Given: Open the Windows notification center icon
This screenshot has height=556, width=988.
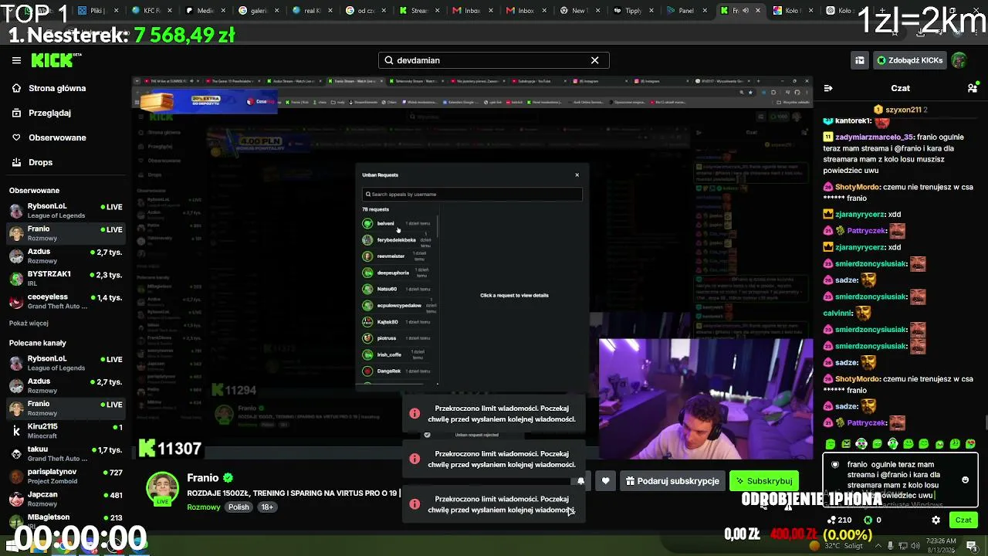Looking at the screenshot, I should [x=972, y=546].
